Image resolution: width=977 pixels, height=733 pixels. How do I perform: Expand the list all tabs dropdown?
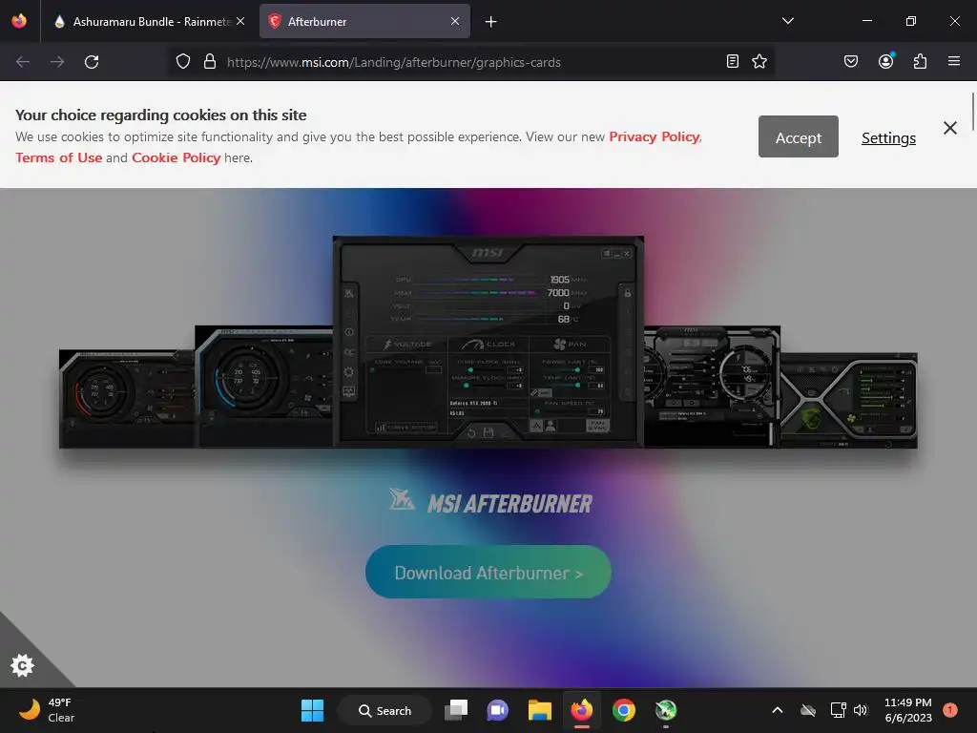coord(787,21)
